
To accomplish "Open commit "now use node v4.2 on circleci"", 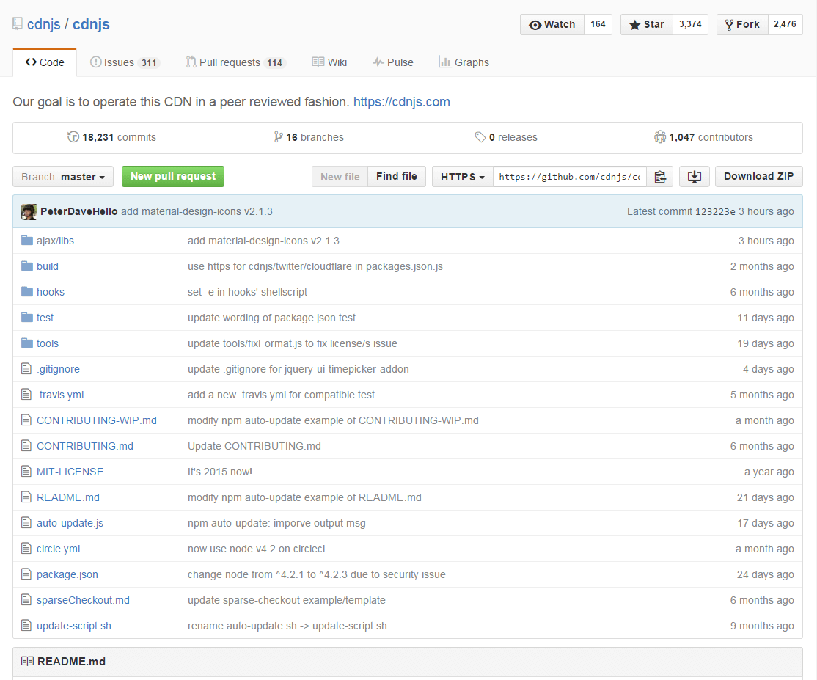I will click(257, 549).
